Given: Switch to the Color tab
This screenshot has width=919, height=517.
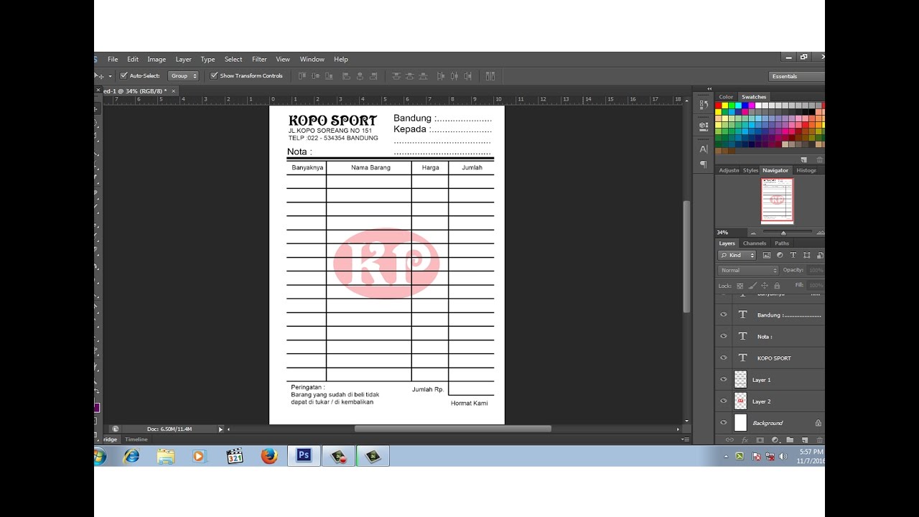Looking at the screenshot, I should point(726,97).
